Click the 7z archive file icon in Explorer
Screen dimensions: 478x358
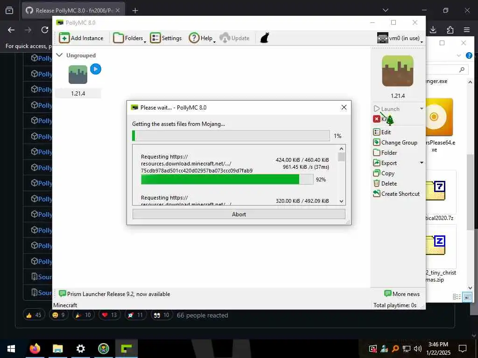click(436, 191)
